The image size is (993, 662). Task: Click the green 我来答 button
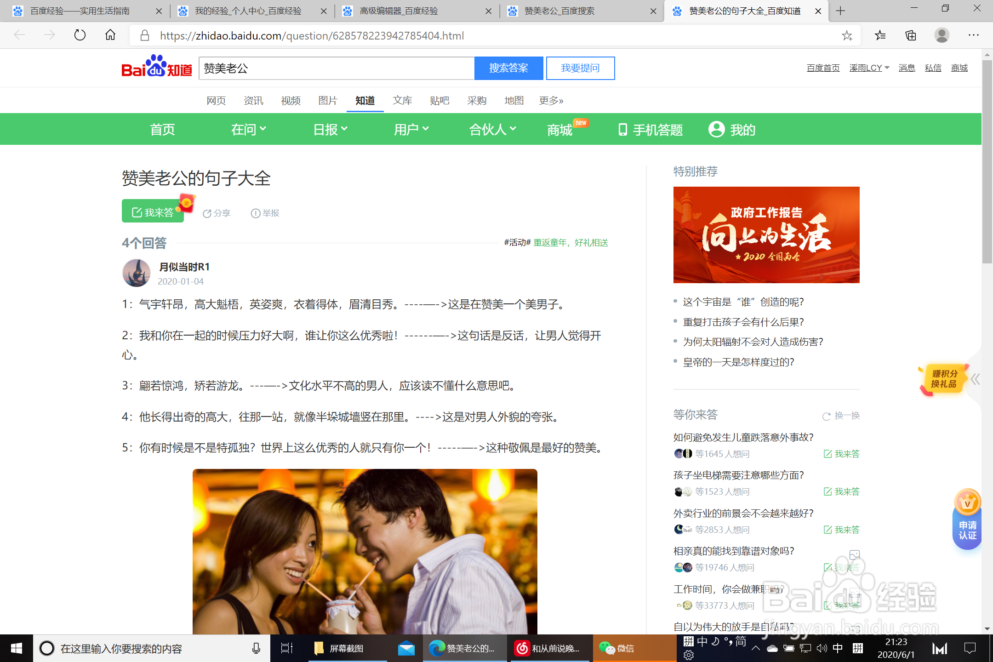[153, 211]
